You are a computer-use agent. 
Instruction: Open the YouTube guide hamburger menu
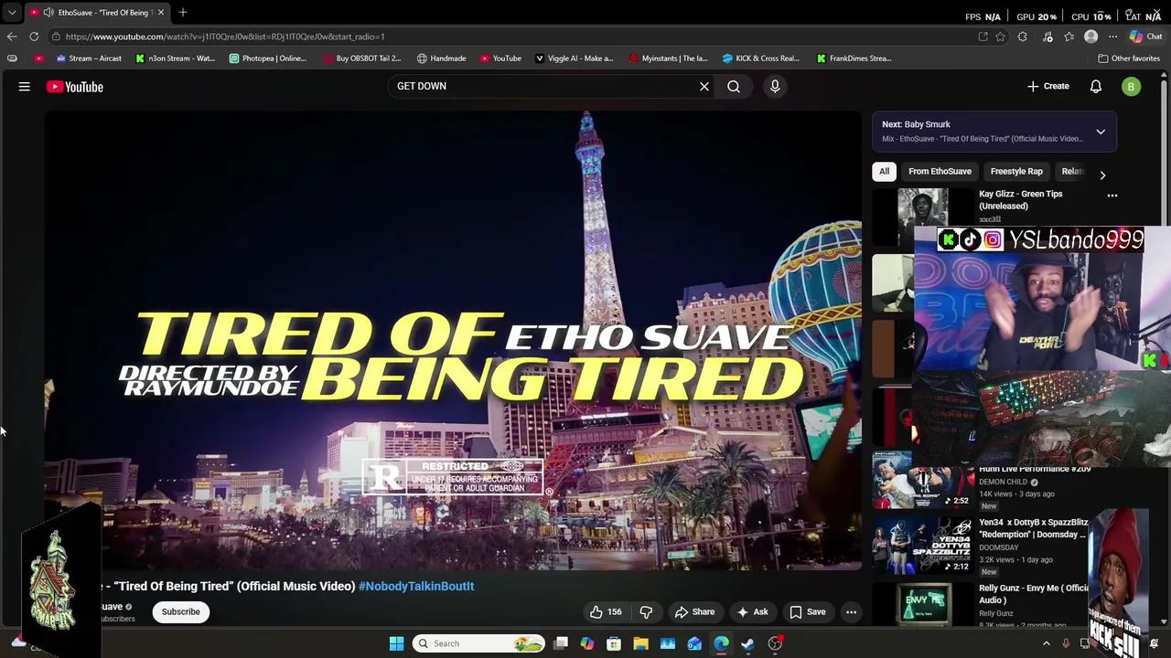pyautogui.click(x=25, y=87)
